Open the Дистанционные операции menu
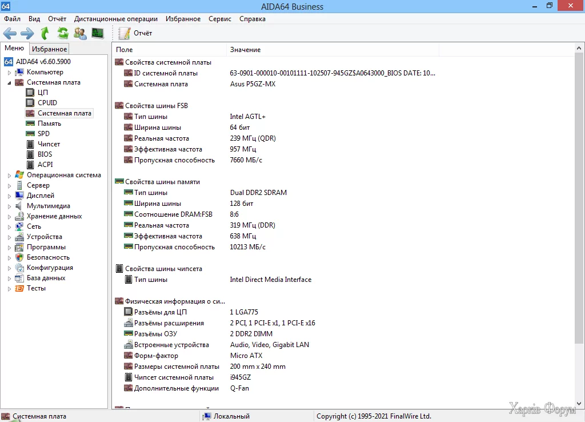 (115, 19)
